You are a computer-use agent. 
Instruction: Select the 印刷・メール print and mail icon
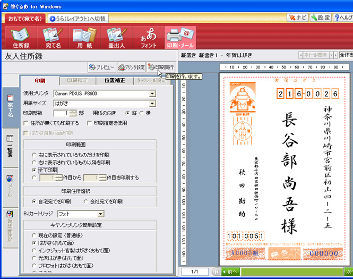click(180, 38)
